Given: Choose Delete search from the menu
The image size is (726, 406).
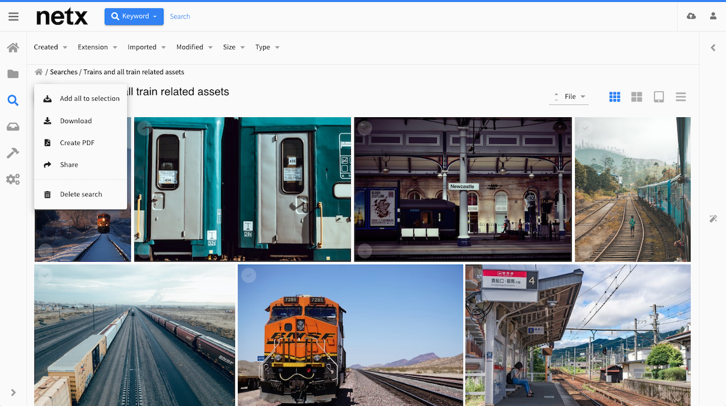Looking at the screenshot, I should tap(80, 194).
